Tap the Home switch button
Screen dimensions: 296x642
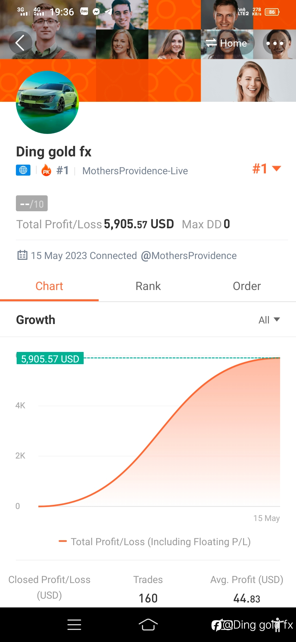click(x=226, y=43)
